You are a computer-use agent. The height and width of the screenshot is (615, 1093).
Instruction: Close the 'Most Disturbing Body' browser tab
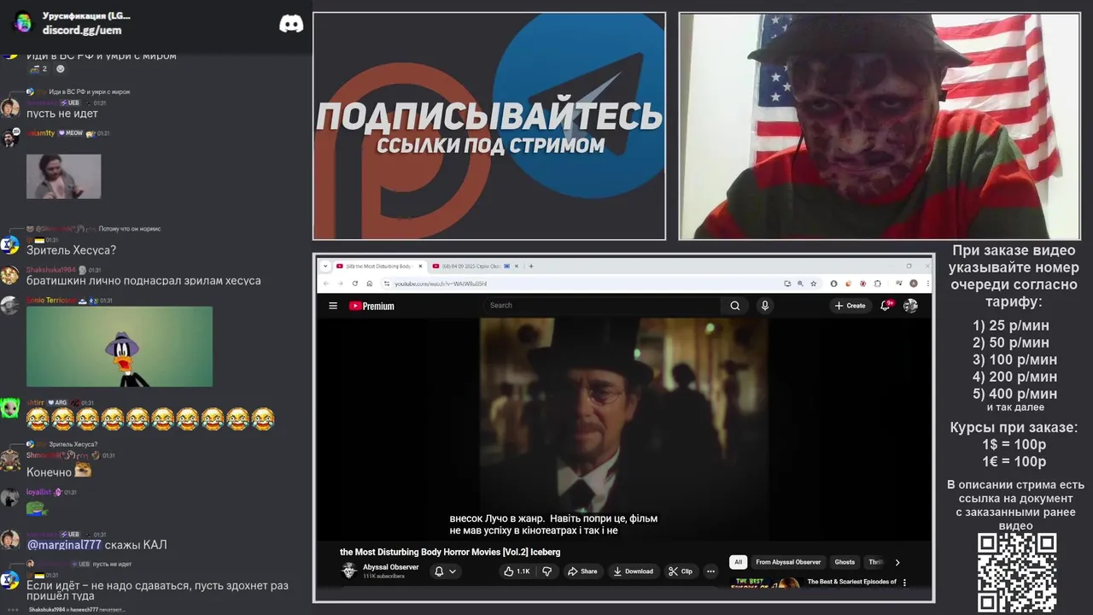[x=420, y=266]
